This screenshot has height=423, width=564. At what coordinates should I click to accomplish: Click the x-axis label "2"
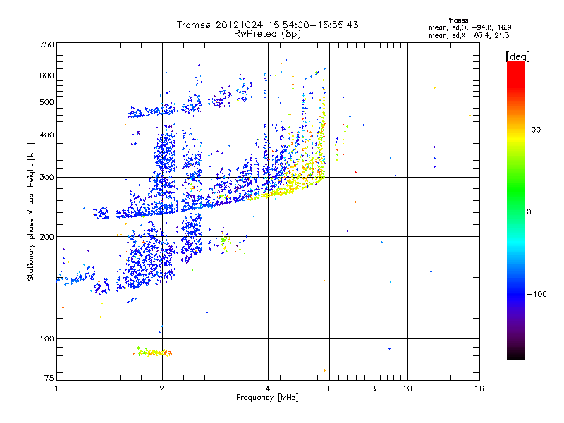pos(162,388)
